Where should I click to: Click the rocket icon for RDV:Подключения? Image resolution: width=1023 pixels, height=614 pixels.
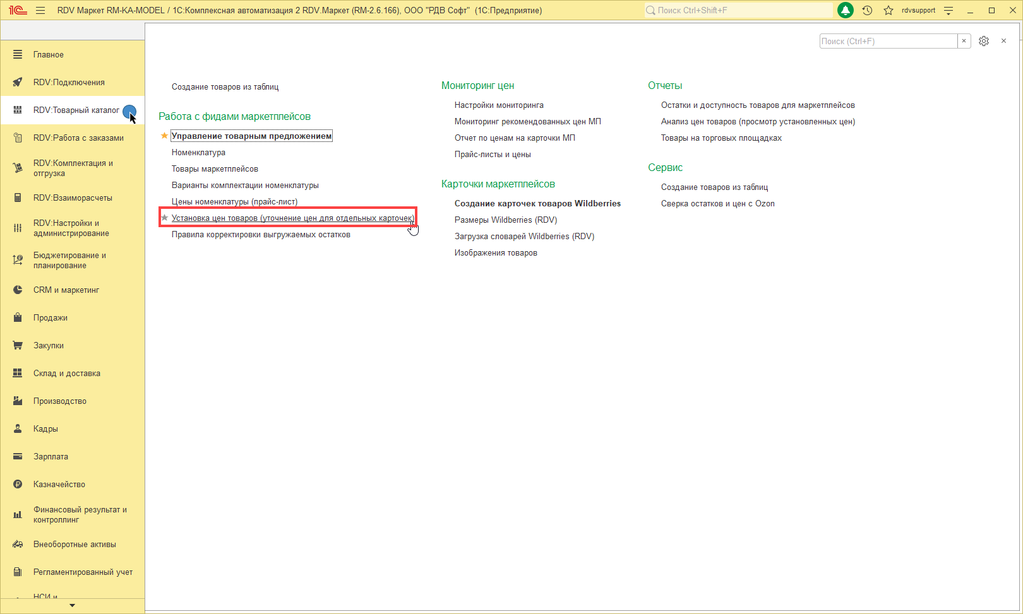point(18,82)
